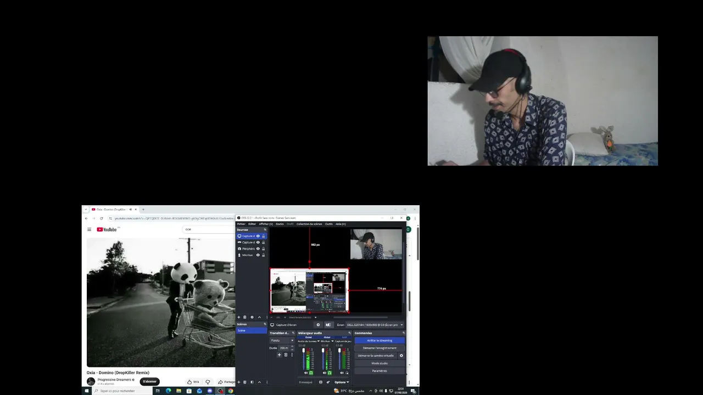
Task: Open the Fichier menu in OBS
Action: (x=241, y=224)
